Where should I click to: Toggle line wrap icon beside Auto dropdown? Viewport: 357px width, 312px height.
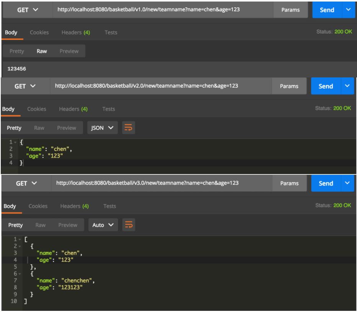(x=129, y=225)
